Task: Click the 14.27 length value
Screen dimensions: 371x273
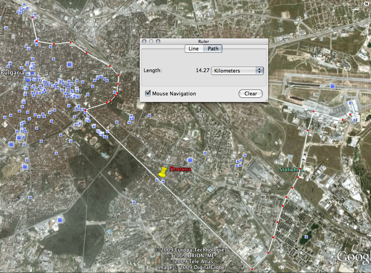Action: [x=203, y=71]
